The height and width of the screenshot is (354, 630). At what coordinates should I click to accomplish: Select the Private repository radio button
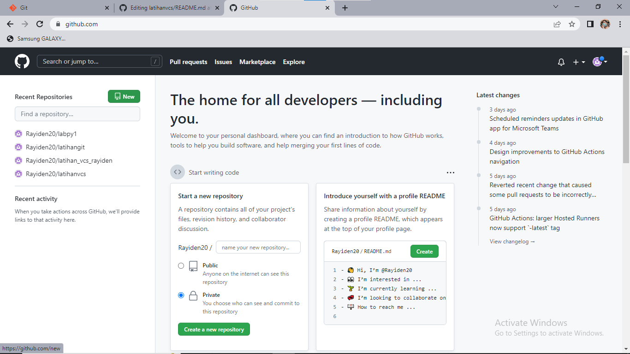coord(181,295)
